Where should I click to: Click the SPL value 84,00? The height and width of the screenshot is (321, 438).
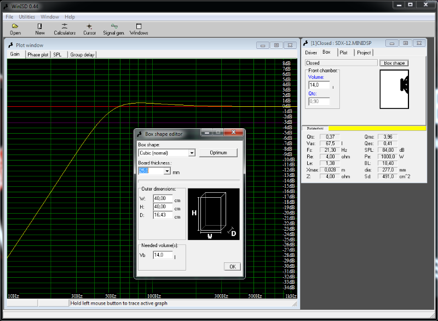pyautogui.click(x=388, y=150)
